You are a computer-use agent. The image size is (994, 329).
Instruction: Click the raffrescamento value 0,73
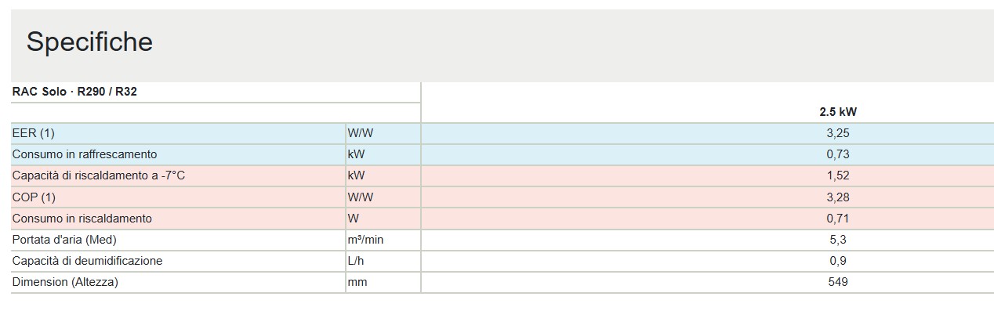838,154
